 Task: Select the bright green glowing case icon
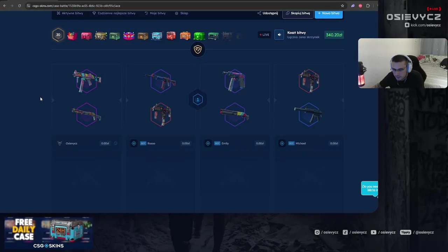(199, 35)
